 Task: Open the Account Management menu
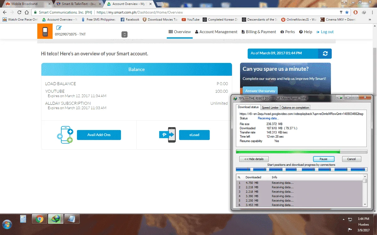point(216,32)
